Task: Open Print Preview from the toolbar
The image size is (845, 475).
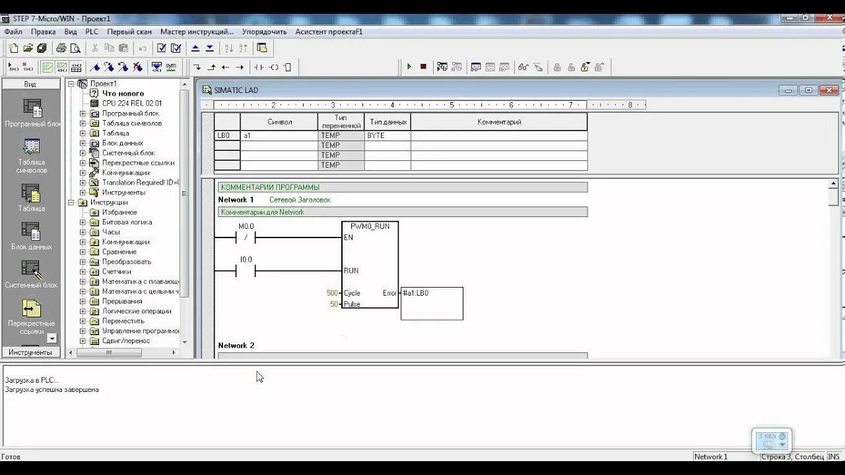Action: click(76, 48)
